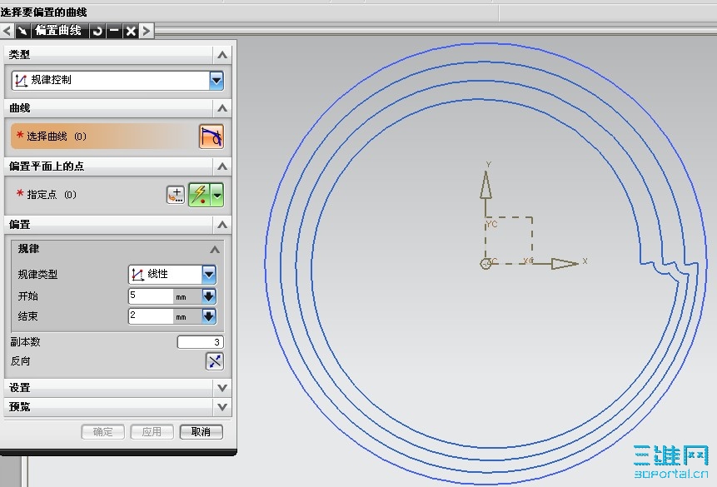717x487 pixels.
Task: Click the 取消 button
Action: (x=202, y=432)
